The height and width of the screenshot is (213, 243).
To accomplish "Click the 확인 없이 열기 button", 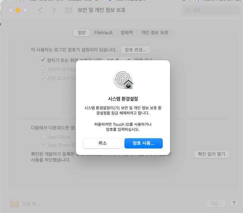I will click(212, 154).
